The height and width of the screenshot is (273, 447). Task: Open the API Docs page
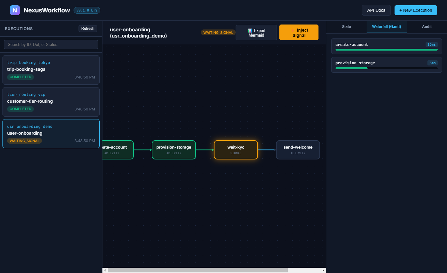376,10
